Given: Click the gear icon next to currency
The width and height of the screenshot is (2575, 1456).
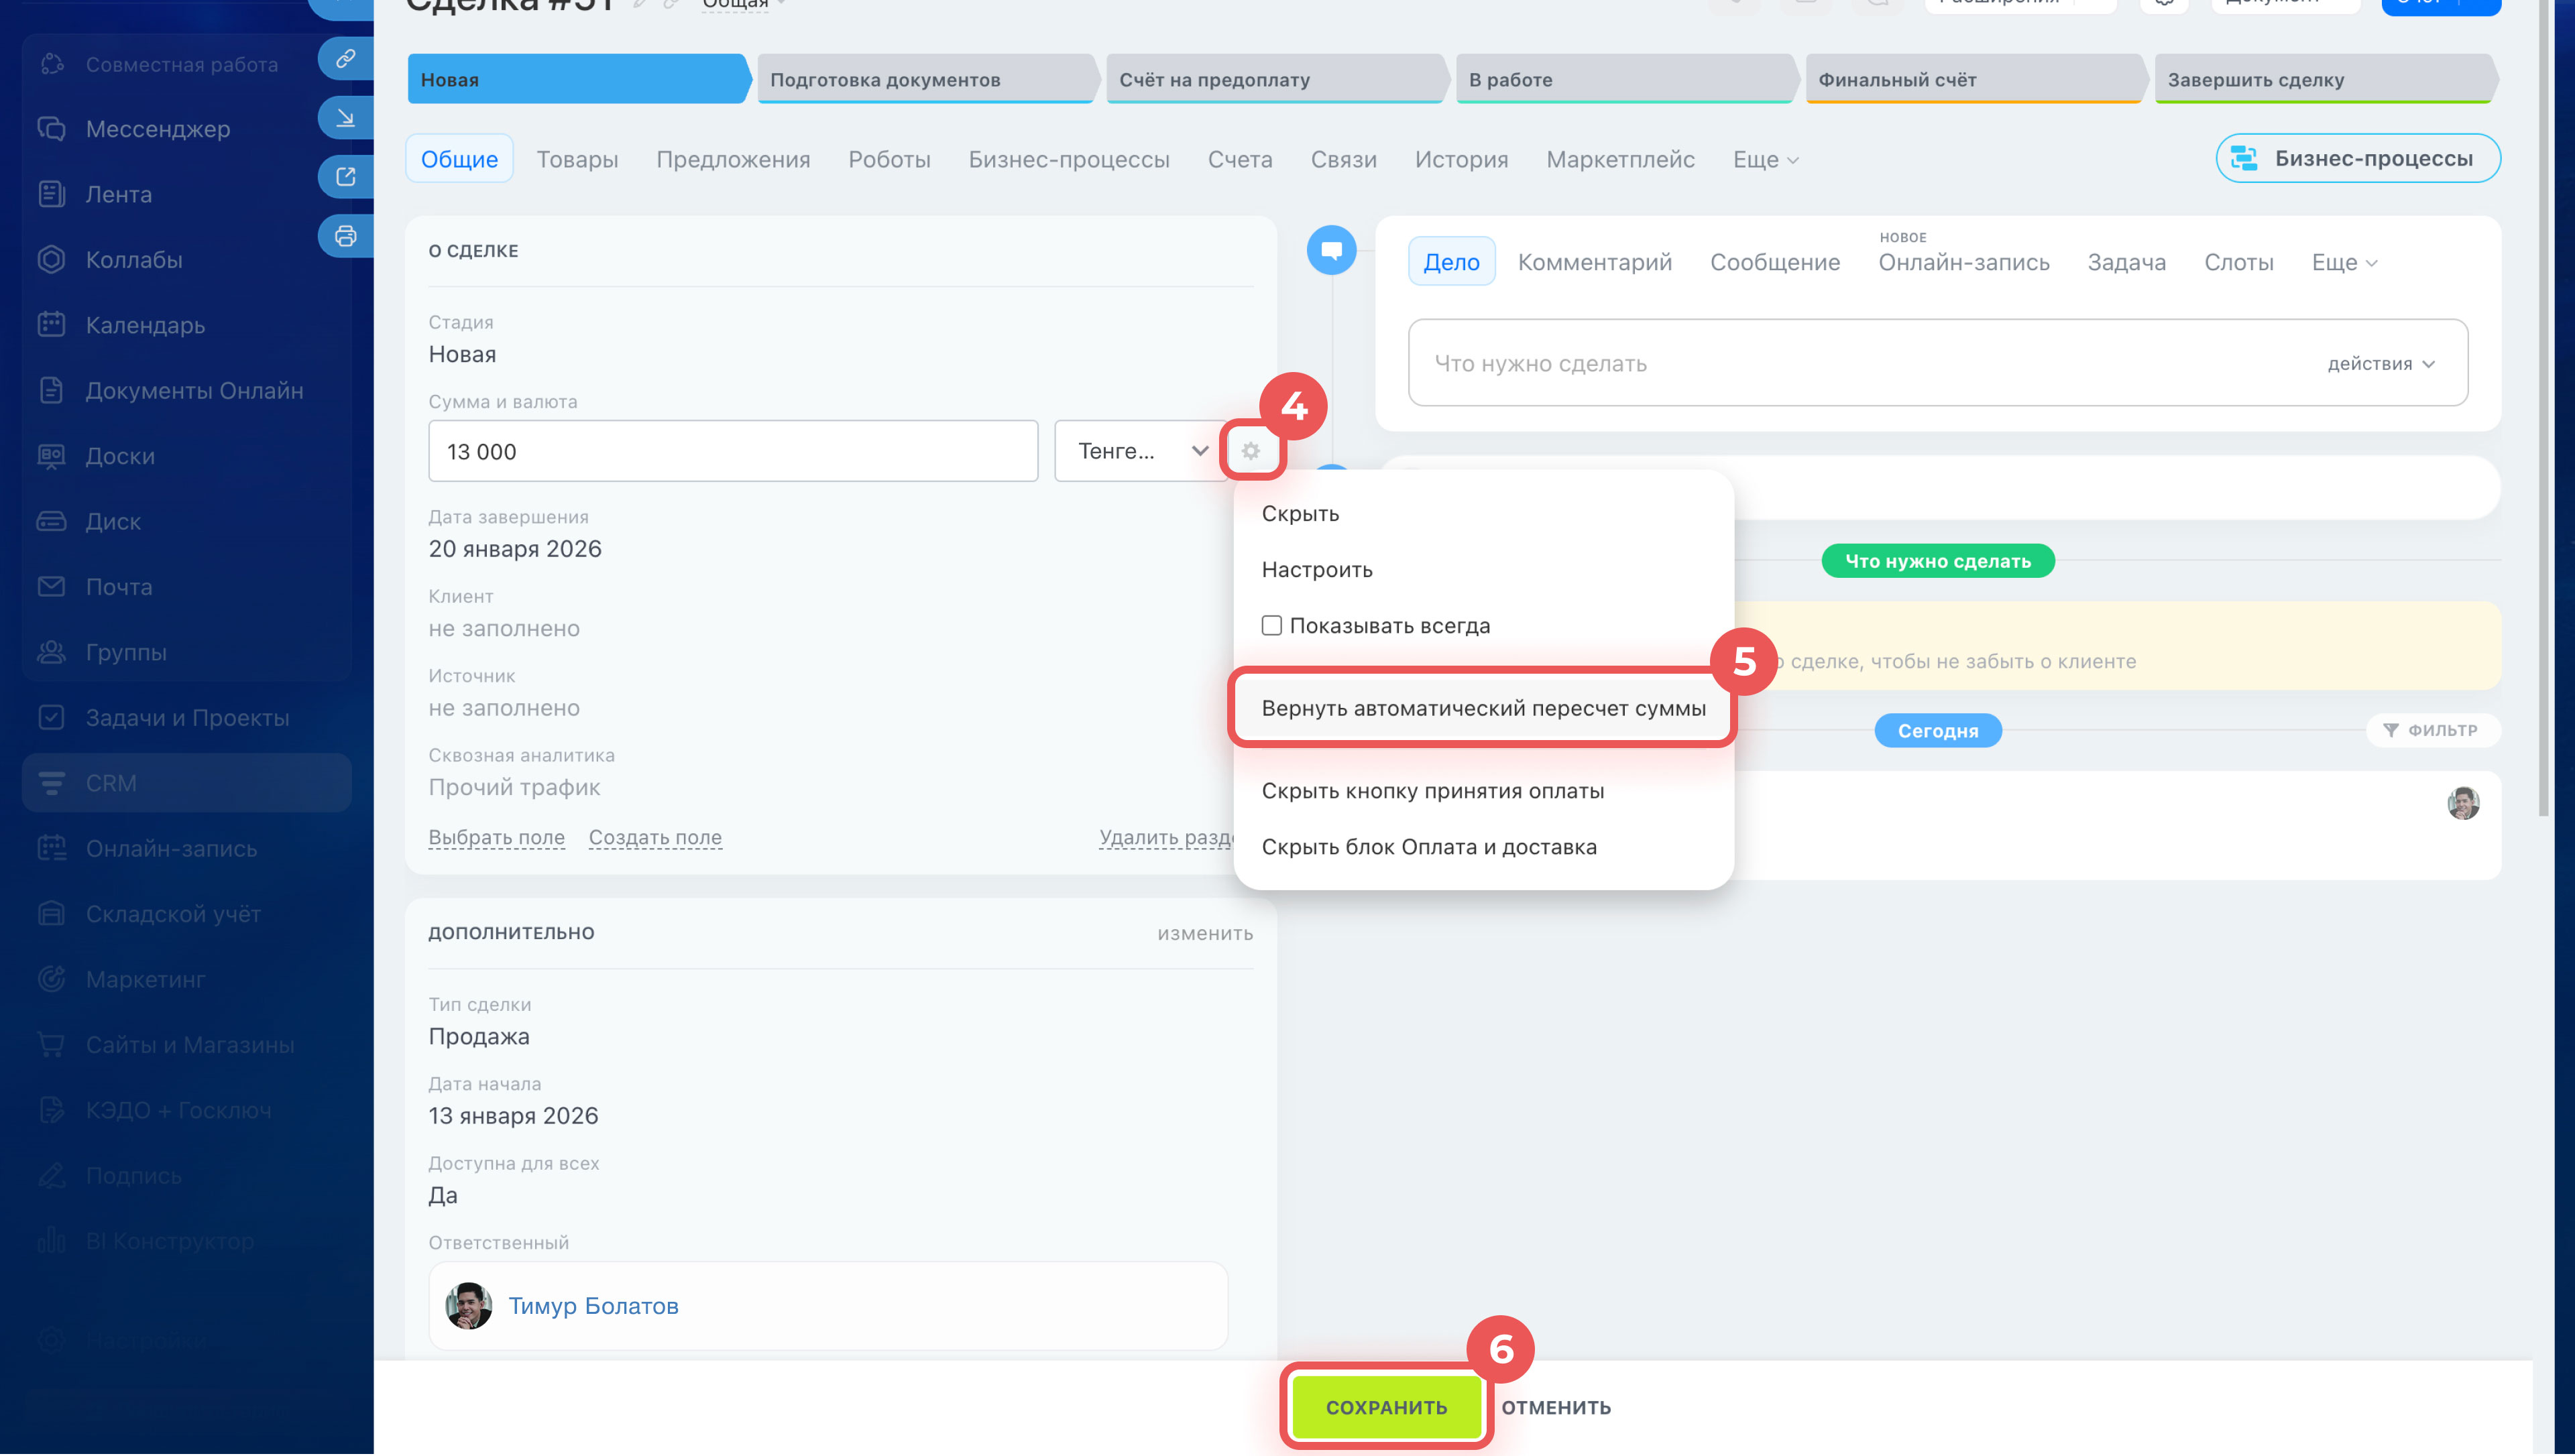Looking at the screenshot, I should coord(1250,451).
